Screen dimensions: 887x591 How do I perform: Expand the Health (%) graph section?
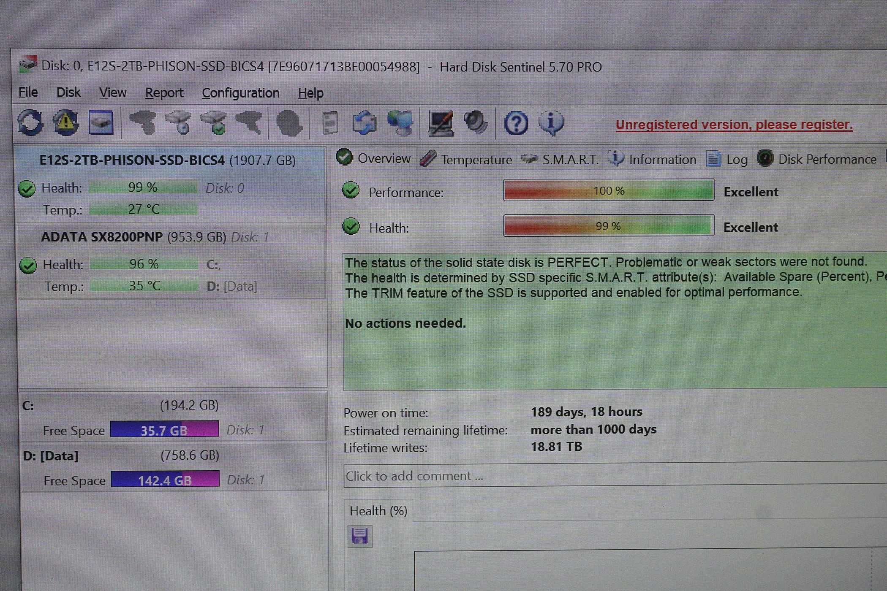click(x=378, y=510)
